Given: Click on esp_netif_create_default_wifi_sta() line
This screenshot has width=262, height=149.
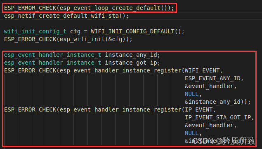Looking at the screenshot, I should [66, 16].
